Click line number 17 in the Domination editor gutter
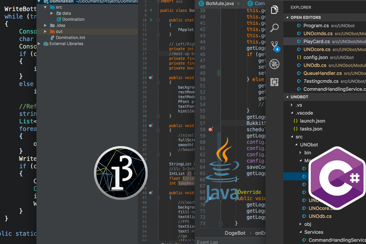Viewport: 366px width, 244px height. (145, 54)
